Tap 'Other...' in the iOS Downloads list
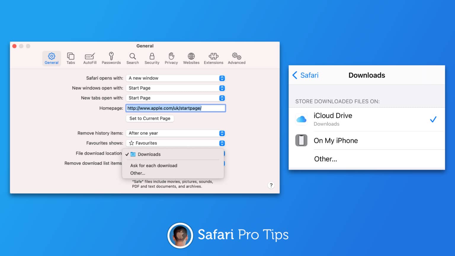Screen dimensions: 455x256 click(367, 159)
